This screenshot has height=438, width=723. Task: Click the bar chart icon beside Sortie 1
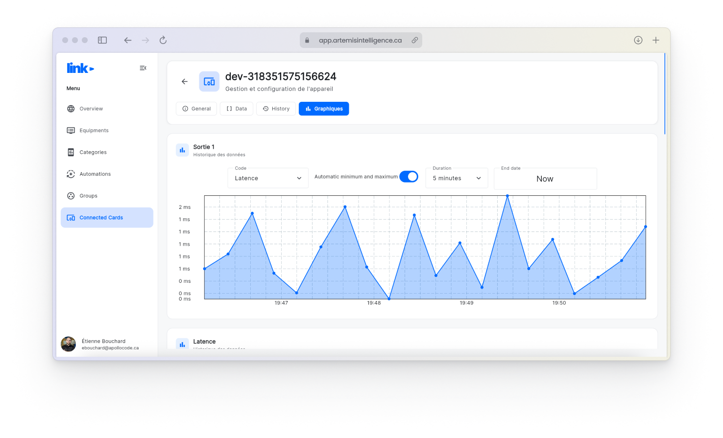click(x=182, y=150)
